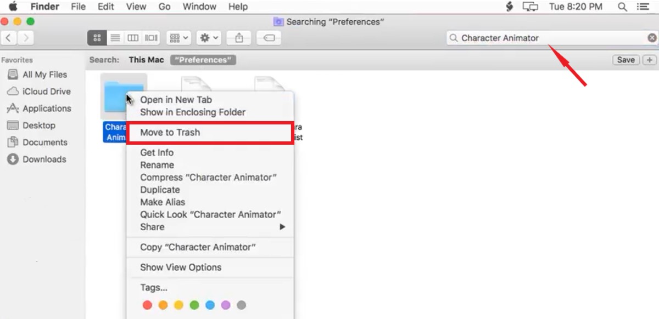Viewport: 659px width, 319px height.
Task: Open the Finder menu
Action: pyautogui.click(x=44, y=7)
